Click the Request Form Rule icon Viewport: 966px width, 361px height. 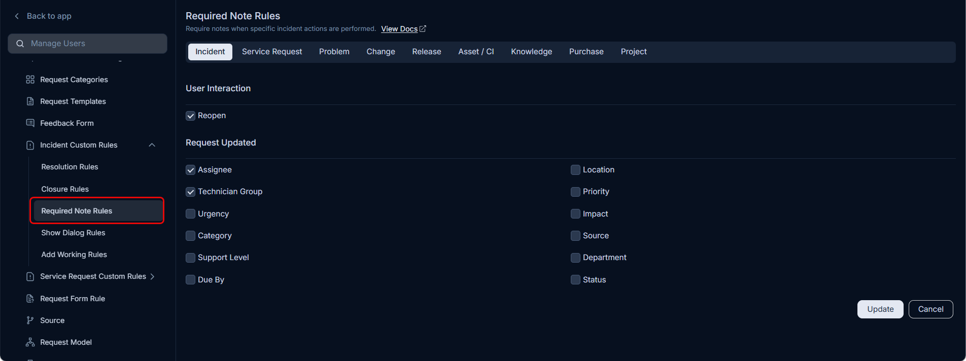pos(30,299)
